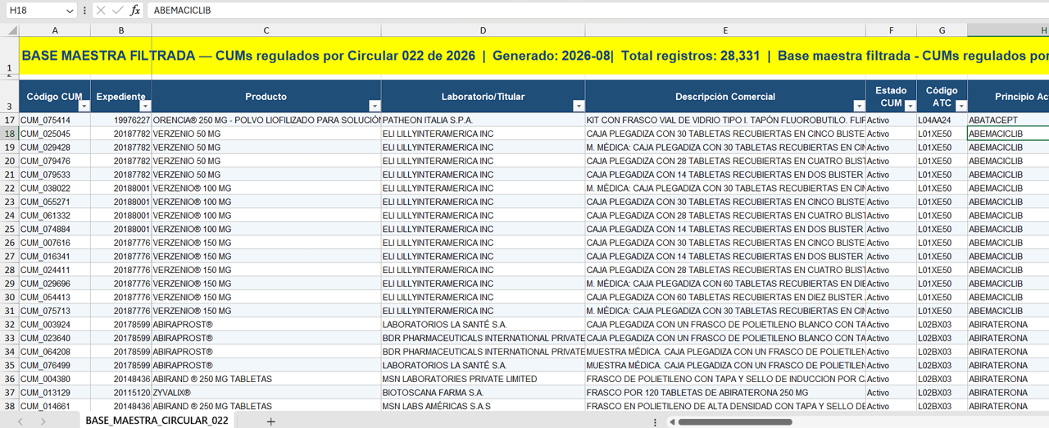Select KIT CON FRASCO VIAL description cell
The height and width of the screenshot is (428, 1049).
(725, 120)
